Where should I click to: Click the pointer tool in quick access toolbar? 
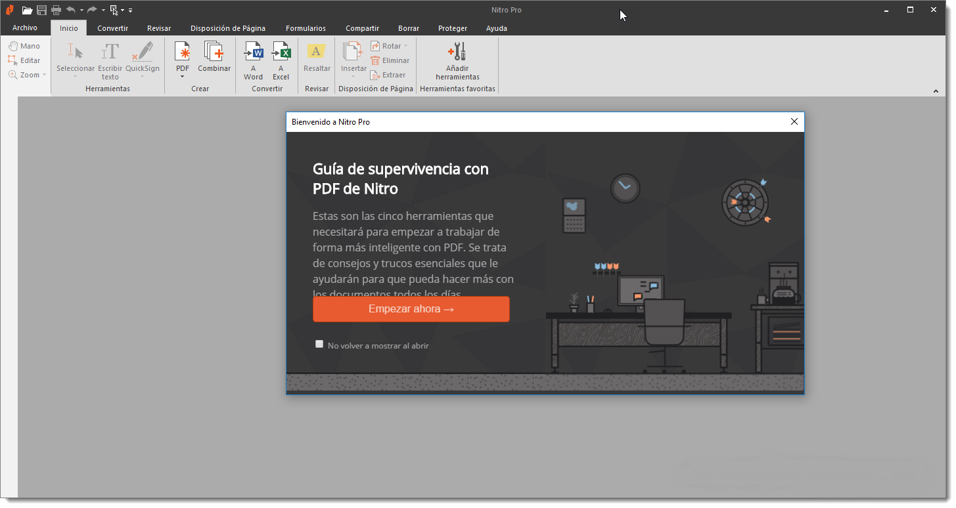point(114,10)
